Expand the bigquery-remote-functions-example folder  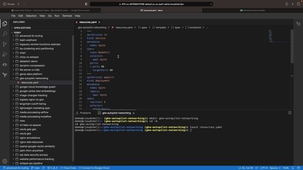click(x=40, y=44)
